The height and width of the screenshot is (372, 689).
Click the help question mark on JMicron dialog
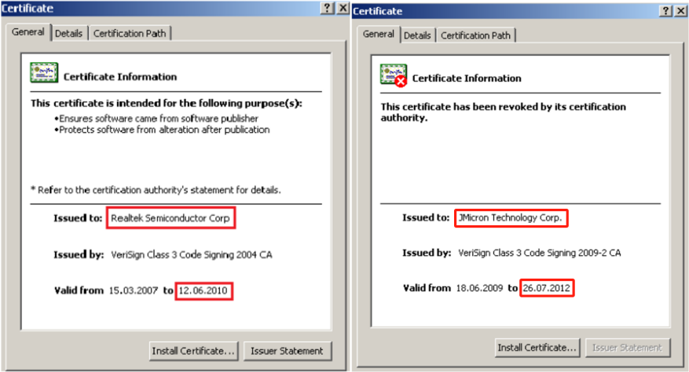[666, 11]
